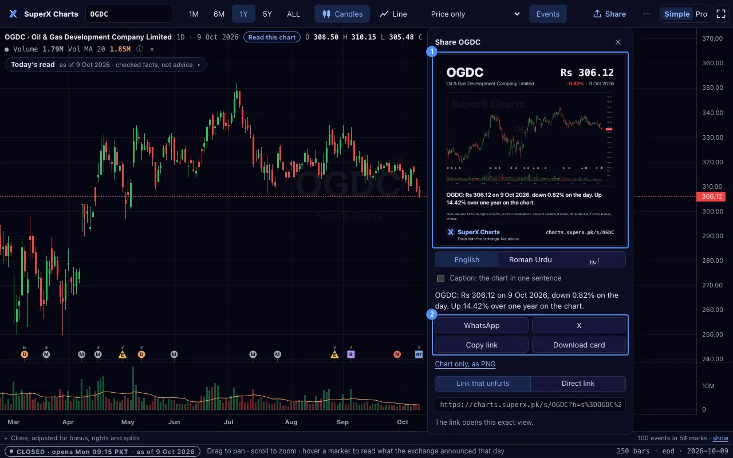Screen dimensions: 733x458
Task: Expand the Today's read summary
Action: click(x=105, y=65)
